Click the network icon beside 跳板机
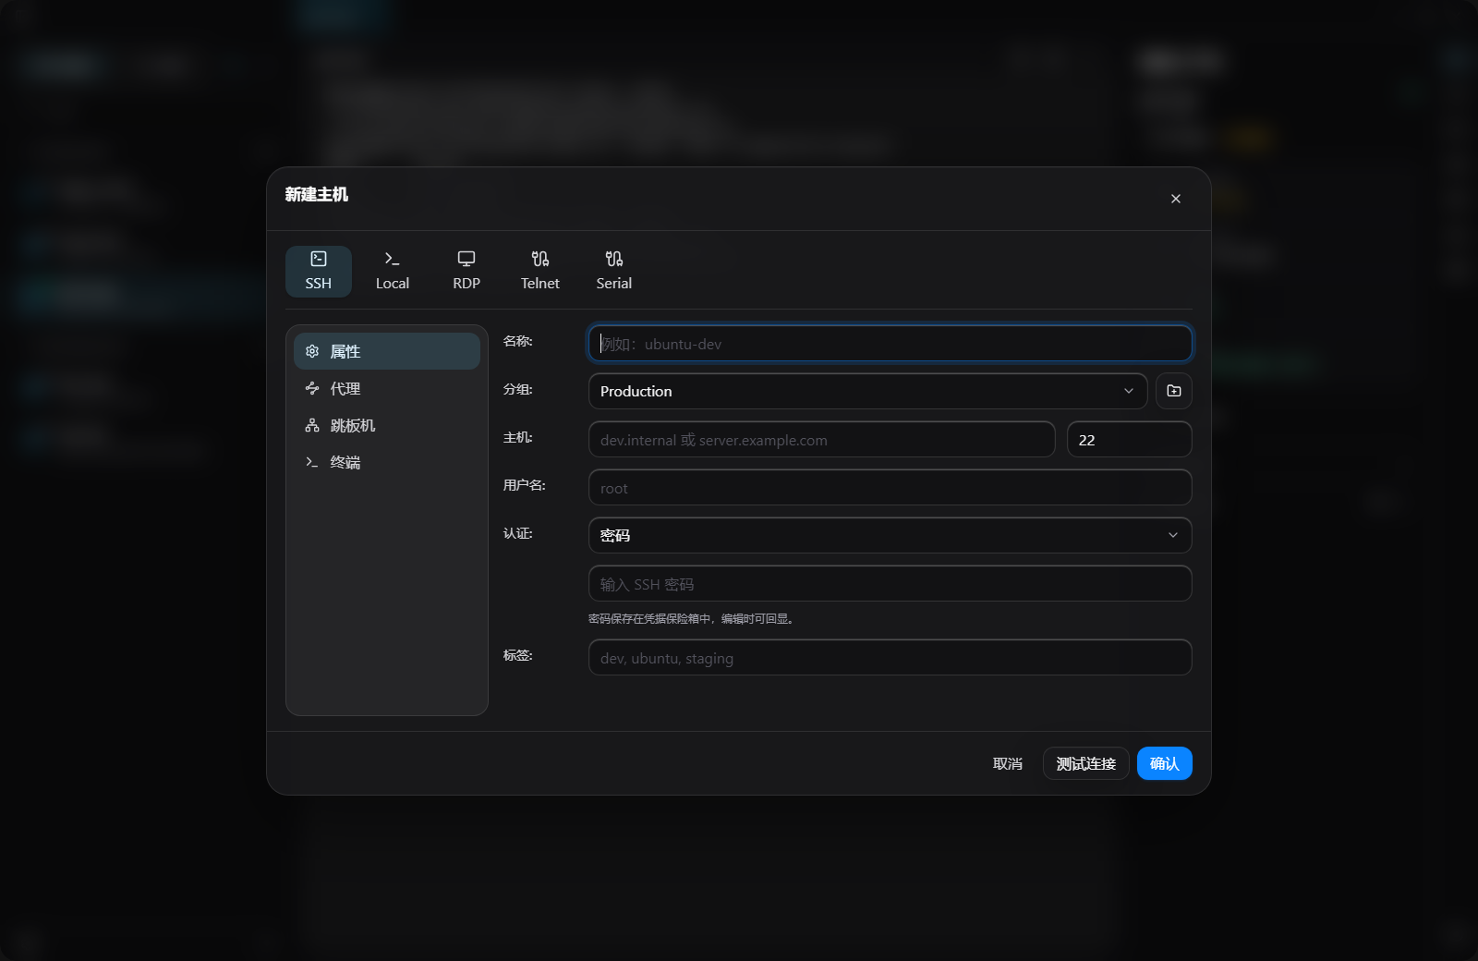 click(x=312, y=425)
